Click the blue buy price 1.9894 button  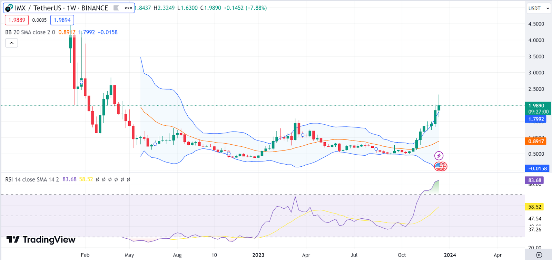click(x=62, y=20)
